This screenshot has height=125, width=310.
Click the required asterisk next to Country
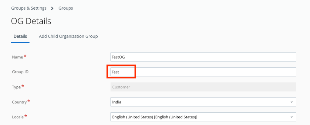[x=29, y=101]
